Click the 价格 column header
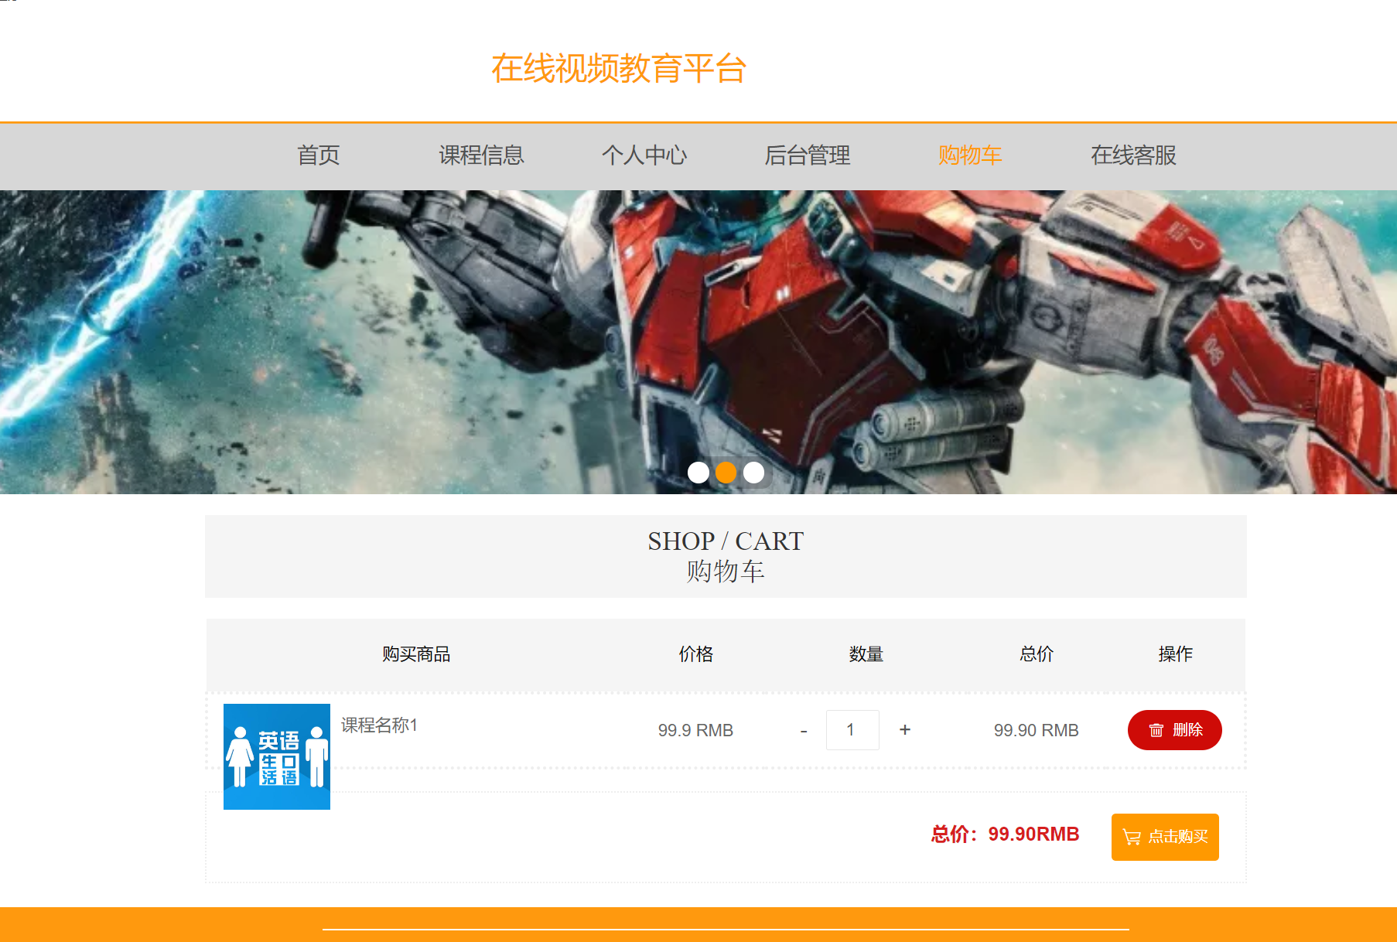This screenshot has height=942, width=1397. point(695,654)
